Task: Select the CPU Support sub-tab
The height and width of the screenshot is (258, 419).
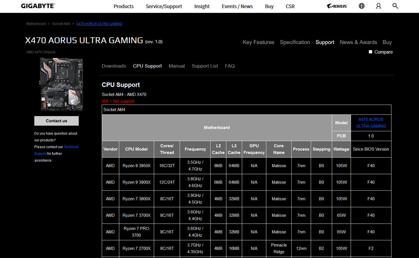Action: pyautogui.click(x=147, y=66)
